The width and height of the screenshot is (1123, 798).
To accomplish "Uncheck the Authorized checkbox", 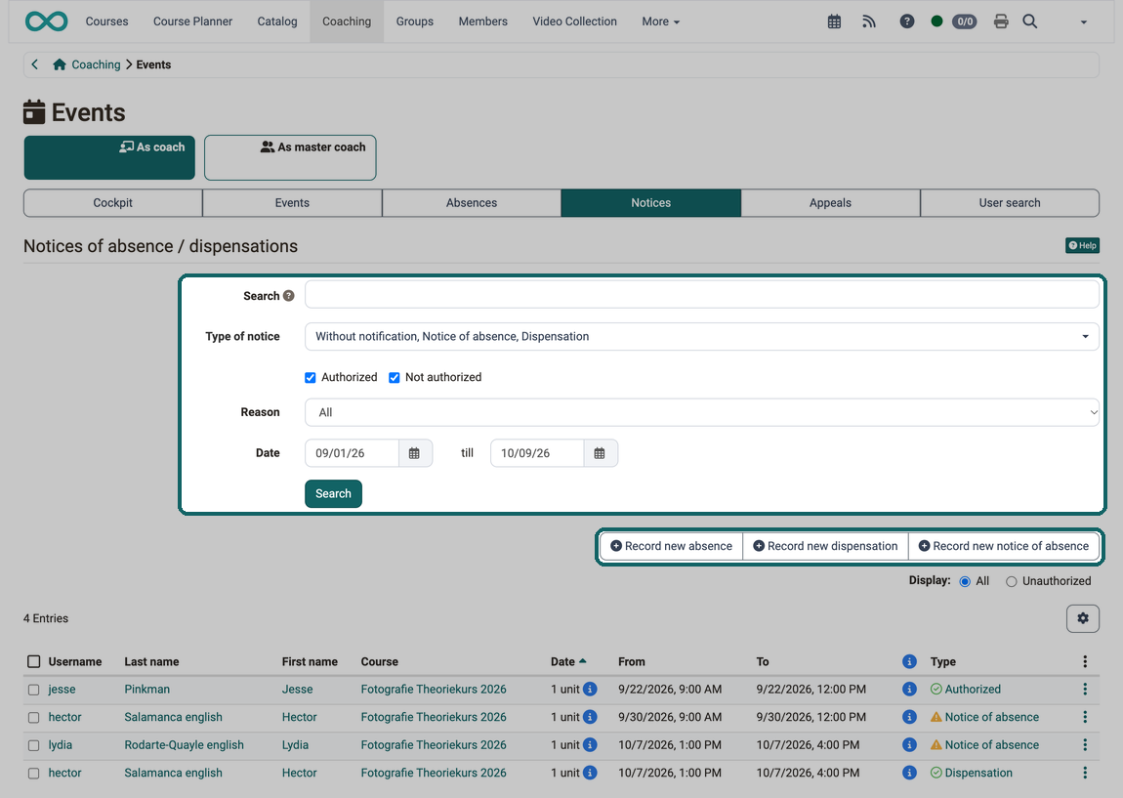I will [x=311, y=377].
